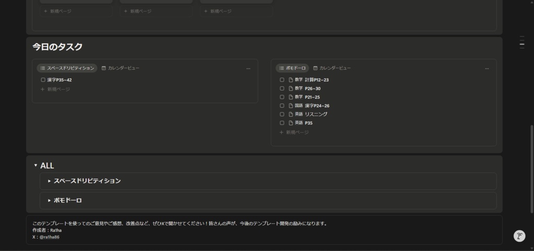Click the 国語 subject tag

point(299,106)
